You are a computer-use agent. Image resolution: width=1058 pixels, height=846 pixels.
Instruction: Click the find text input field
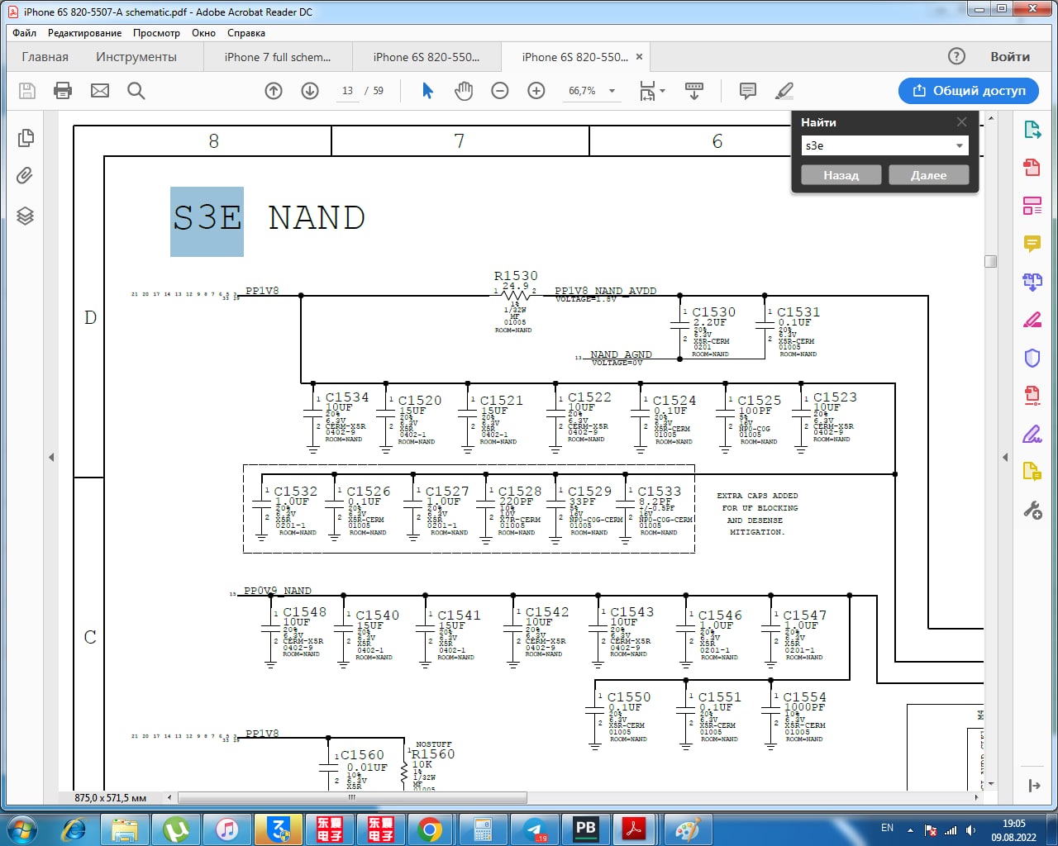click(x=876, y=145)
